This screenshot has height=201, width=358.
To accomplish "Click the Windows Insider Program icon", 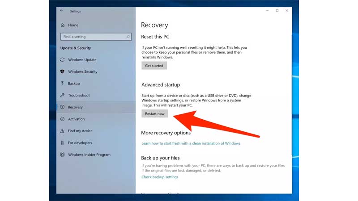I will coord(62,155).
